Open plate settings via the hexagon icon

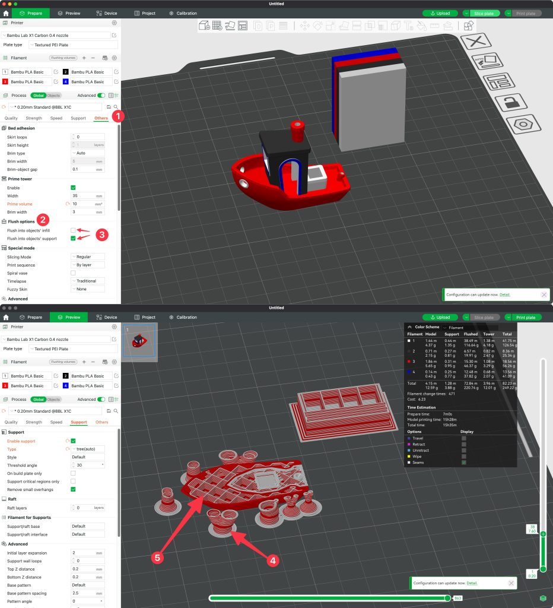click(522, 125)
